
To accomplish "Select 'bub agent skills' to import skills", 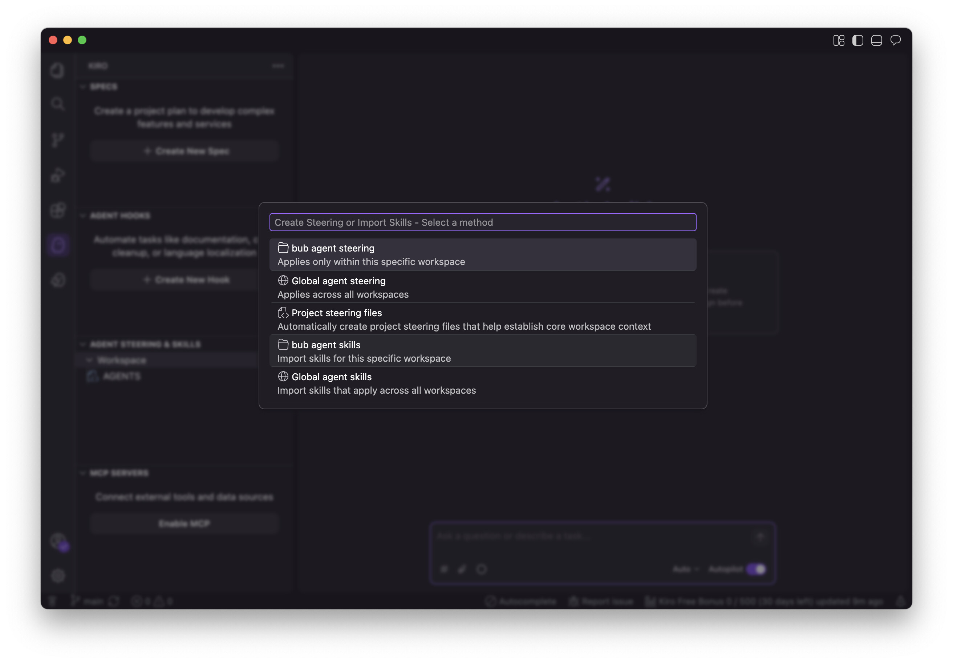I will (x=483, y=351).
